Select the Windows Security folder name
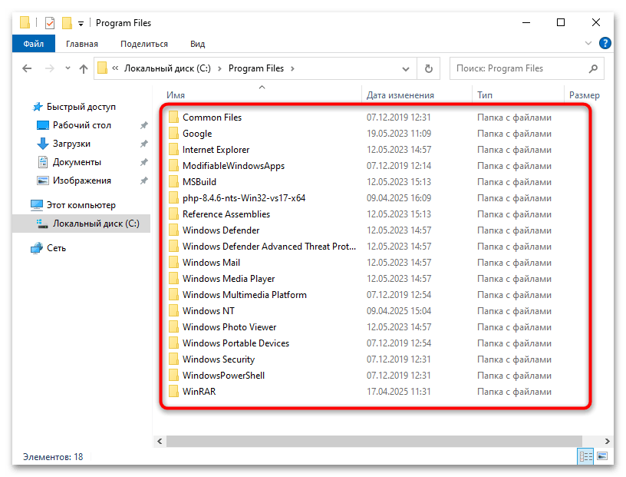This screenshot has height=477, width=626. click(219, 359)
